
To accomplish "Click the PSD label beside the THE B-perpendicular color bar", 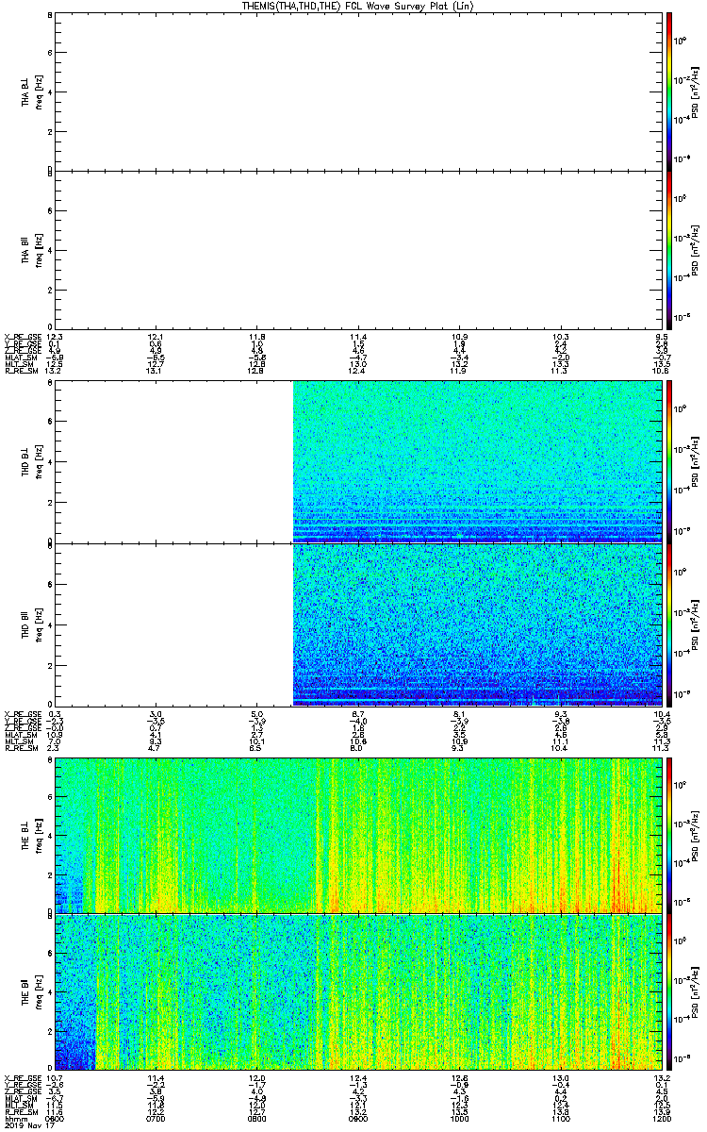I will click(x=696, y=834).
